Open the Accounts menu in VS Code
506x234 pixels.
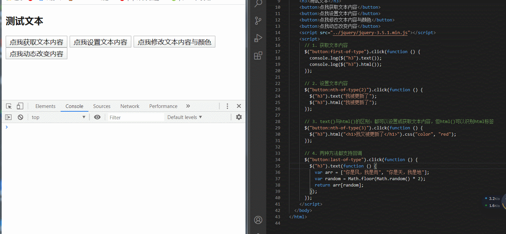258,220
